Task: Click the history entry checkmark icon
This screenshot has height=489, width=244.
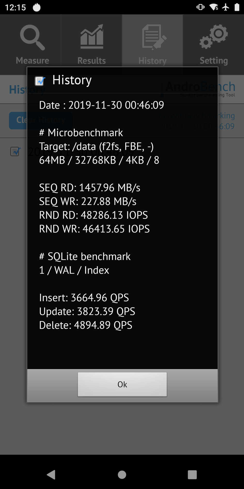Action: [15, 151]
